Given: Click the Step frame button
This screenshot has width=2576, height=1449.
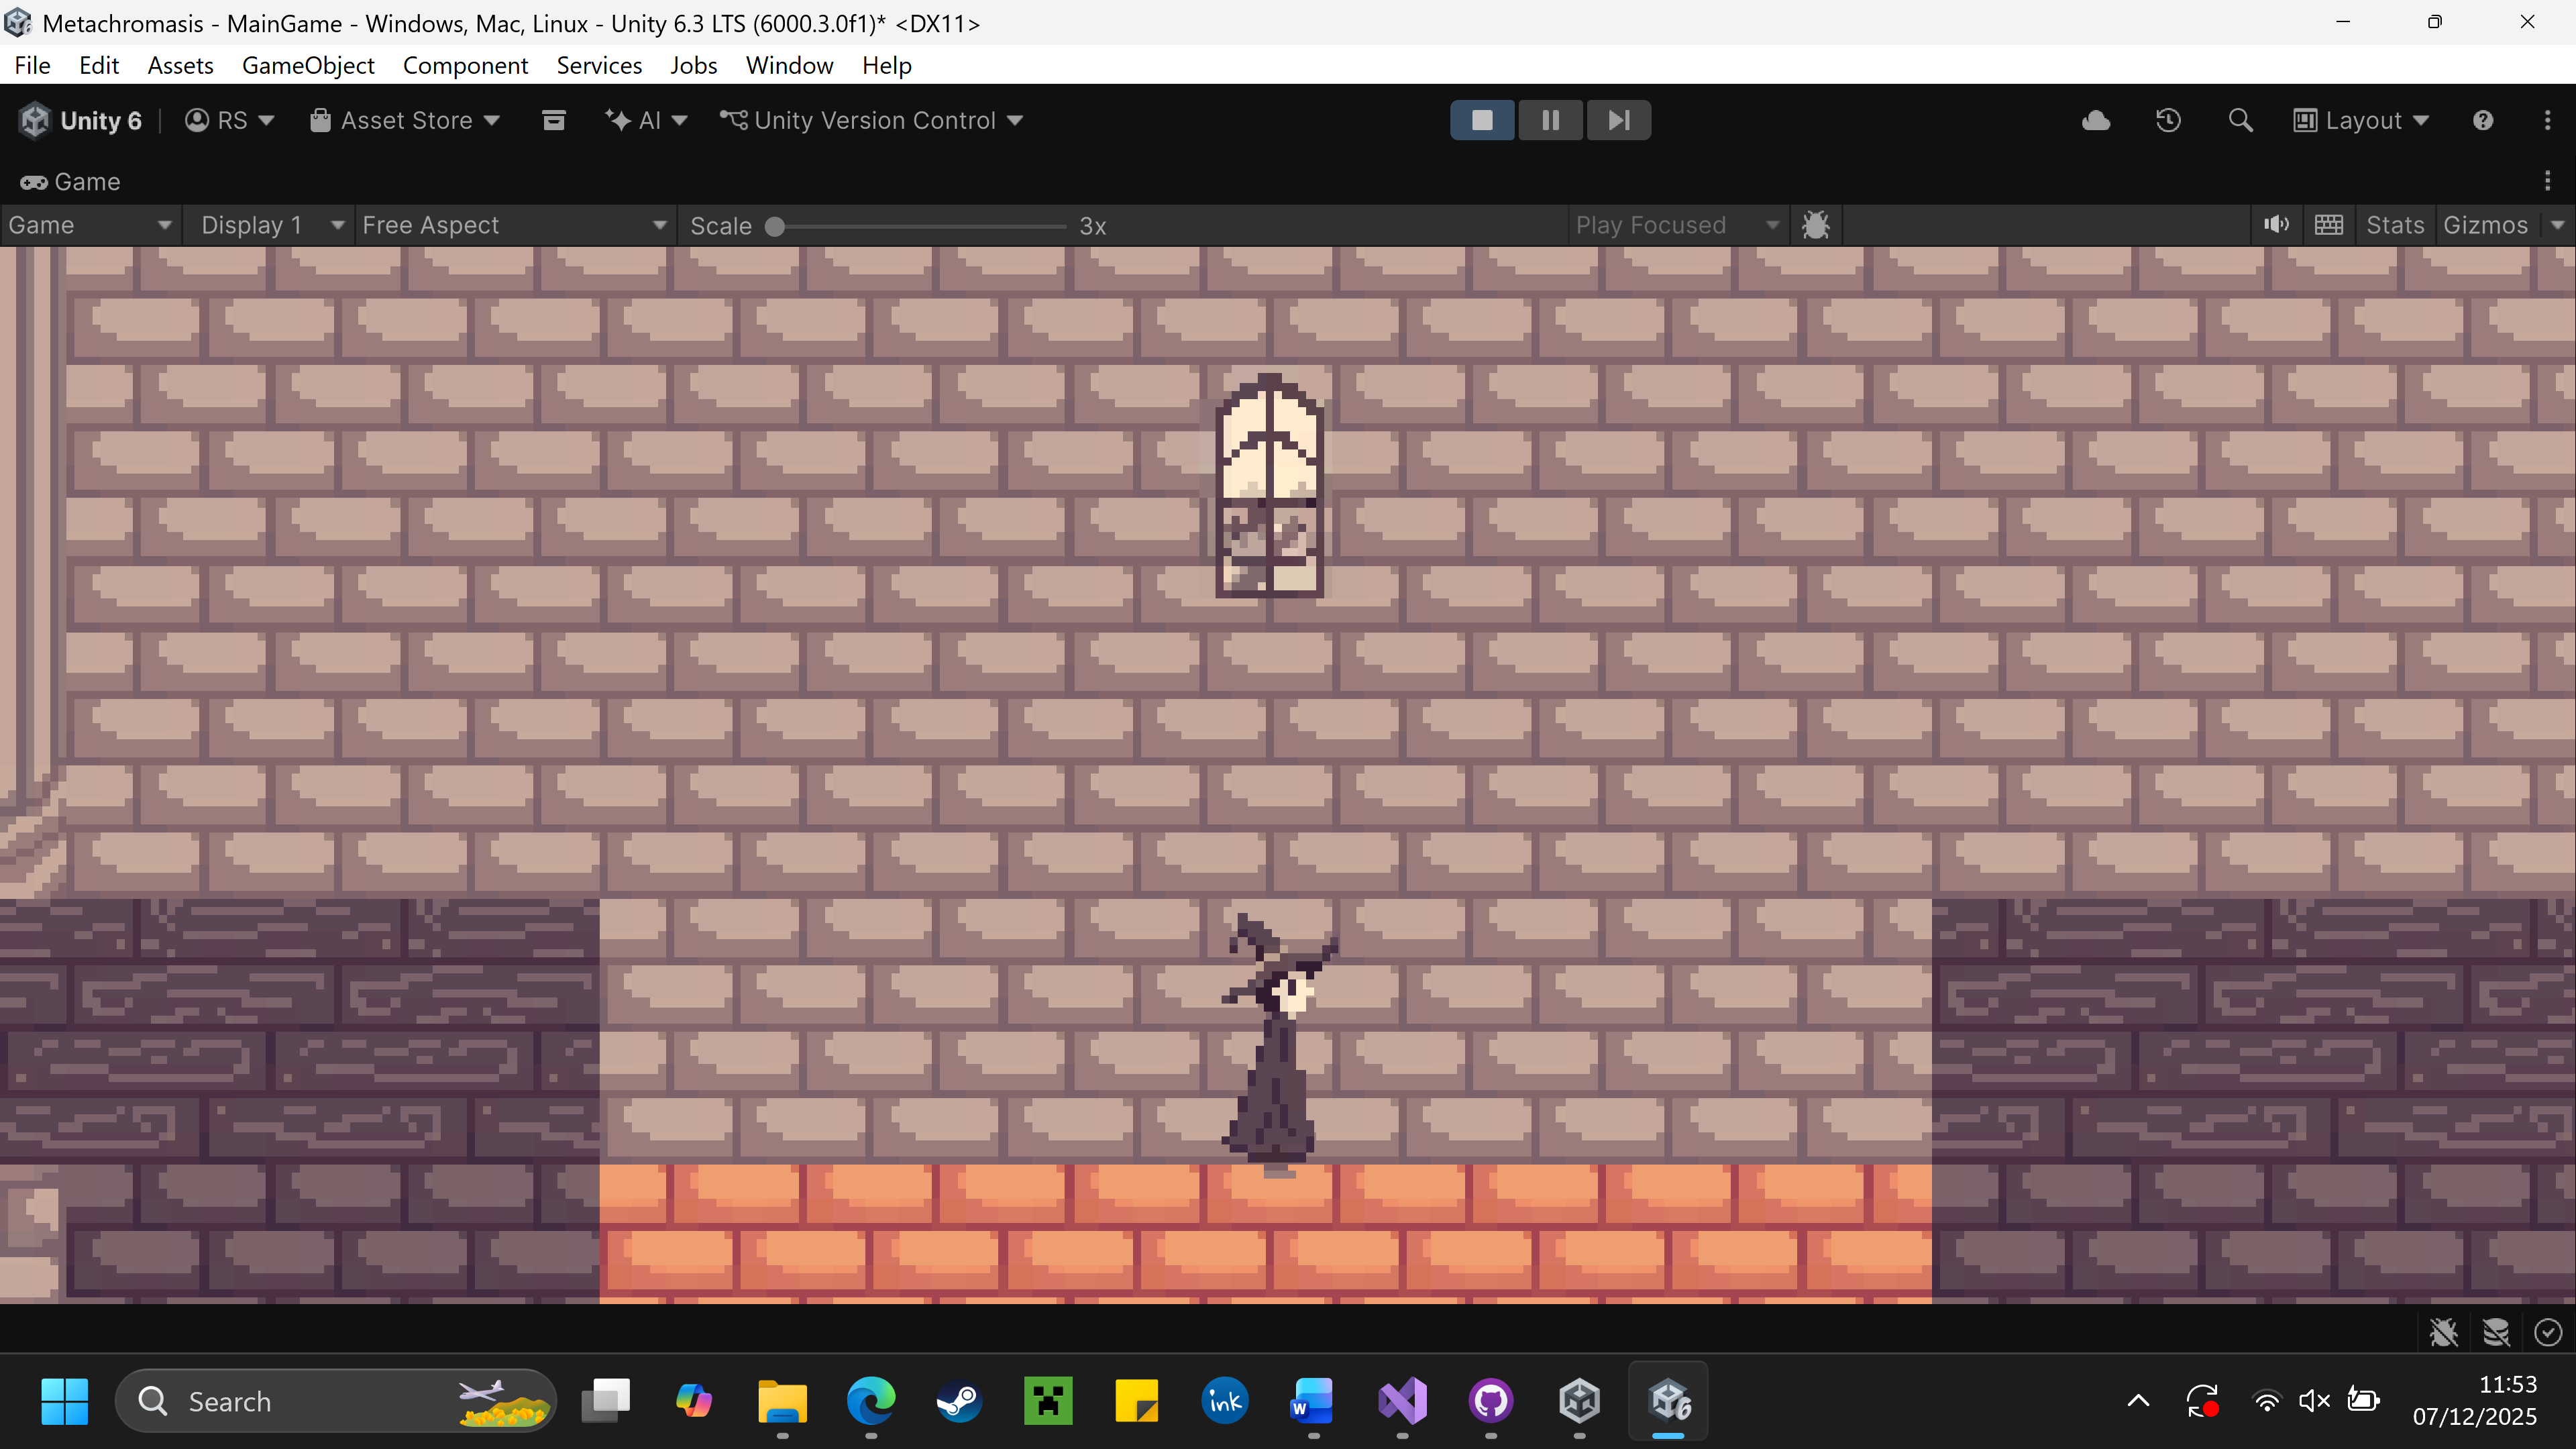Looking at the screenshot, I should (1618, 120).
